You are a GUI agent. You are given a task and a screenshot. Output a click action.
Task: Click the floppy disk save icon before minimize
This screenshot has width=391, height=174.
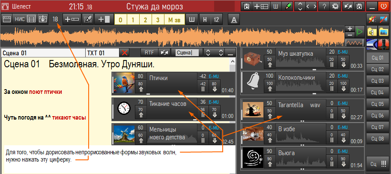359,6
